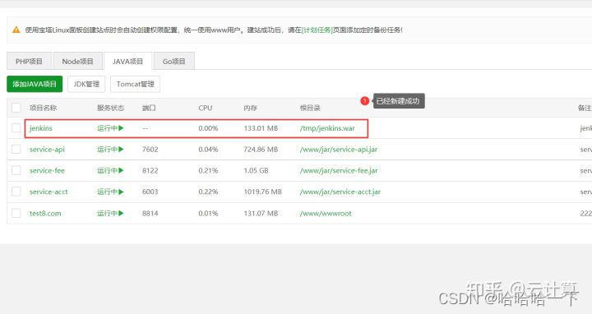592x314 pixels.
Task: Open the service-acct project name
Action: click(x=49, y=192)
